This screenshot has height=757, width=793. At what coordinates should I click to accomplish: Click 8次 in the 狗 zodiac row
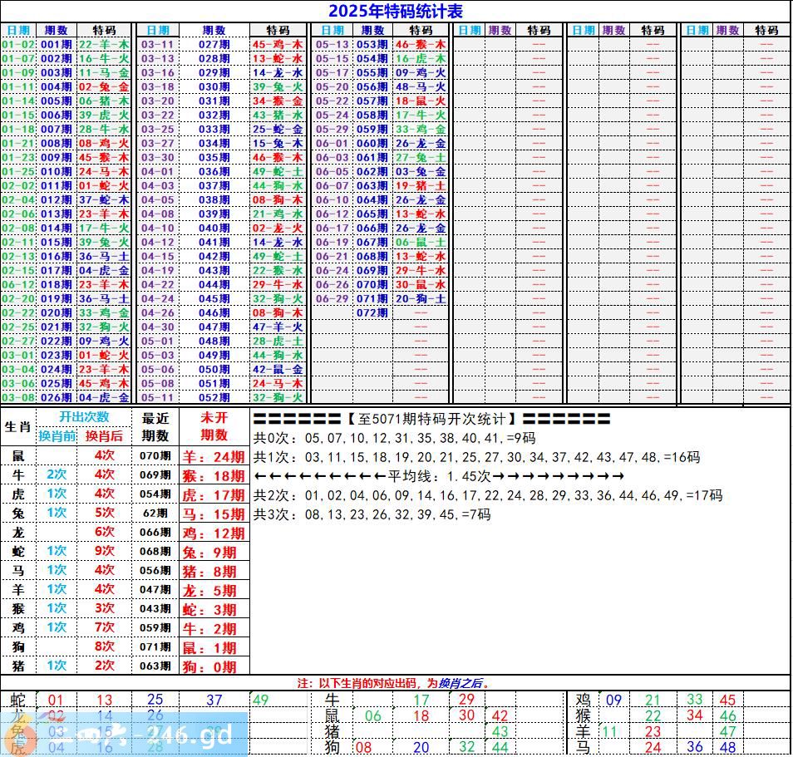pyautogui.click(x=104, y=646)
